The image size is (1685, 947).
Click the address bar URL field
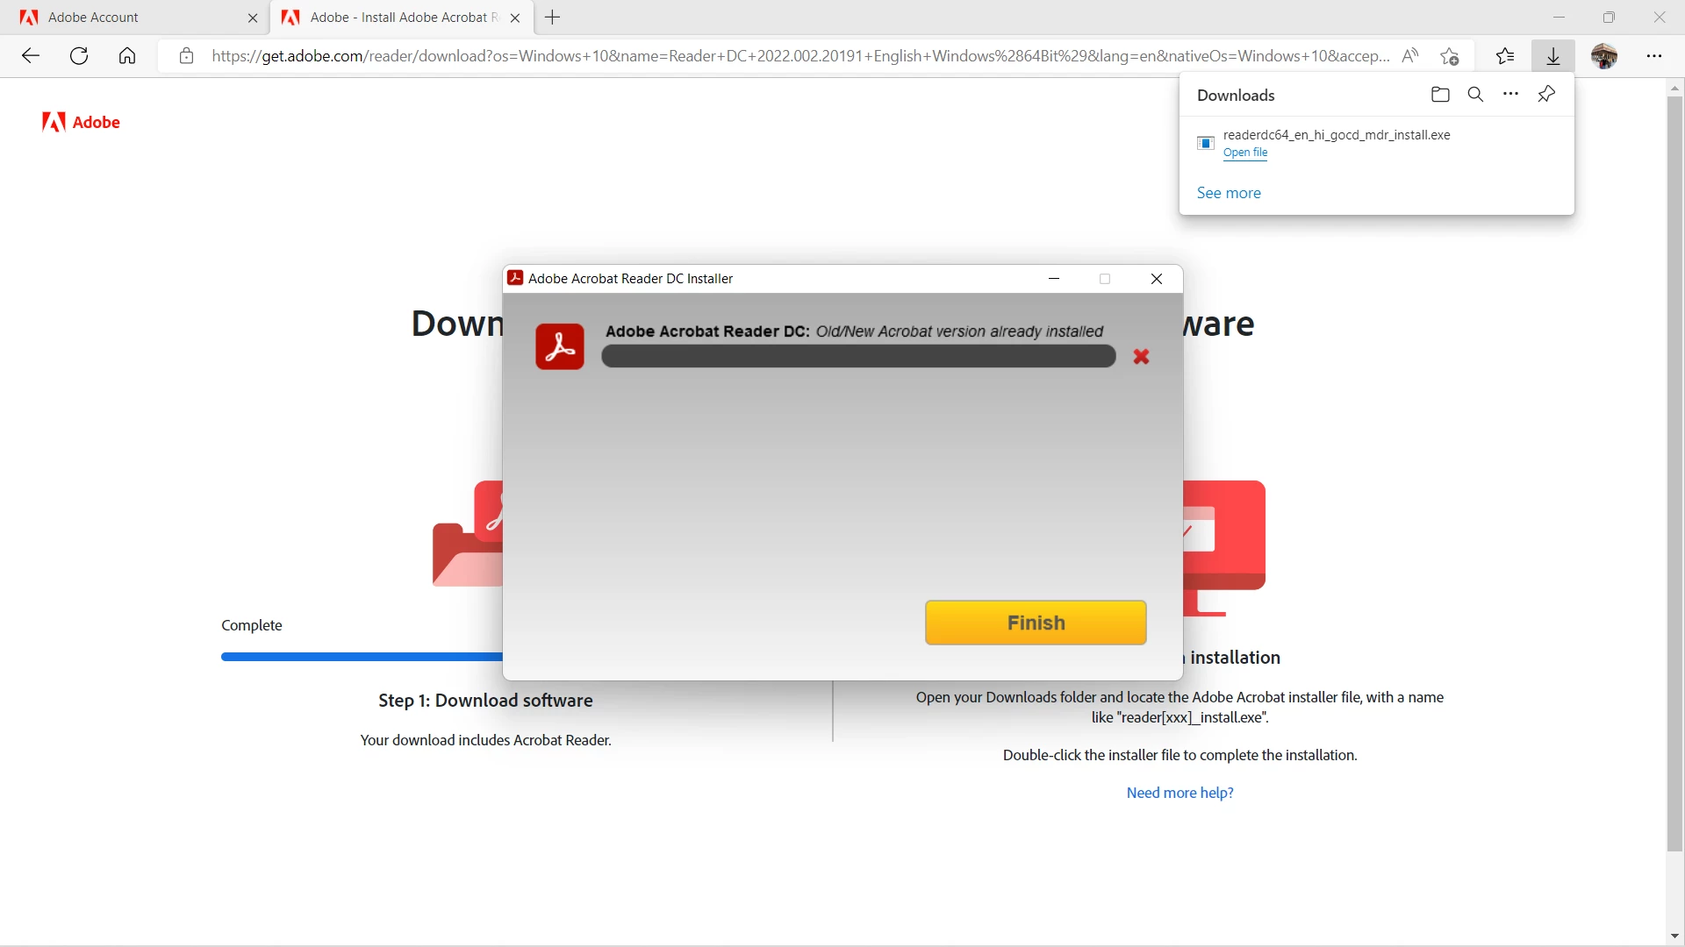[799, 56]
